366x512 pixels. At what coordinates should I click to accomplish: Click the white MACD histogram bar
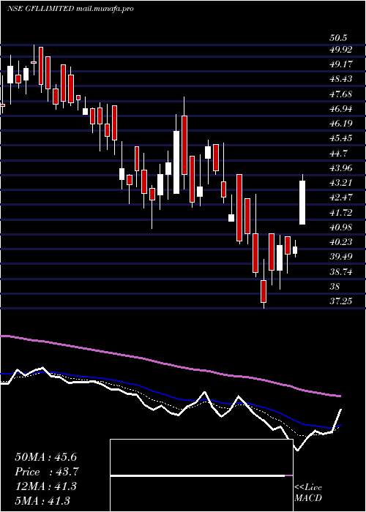pyautogui.click(x=198, y=475)
